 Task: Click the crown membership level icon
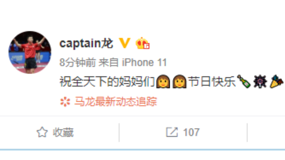pos(143,43)
